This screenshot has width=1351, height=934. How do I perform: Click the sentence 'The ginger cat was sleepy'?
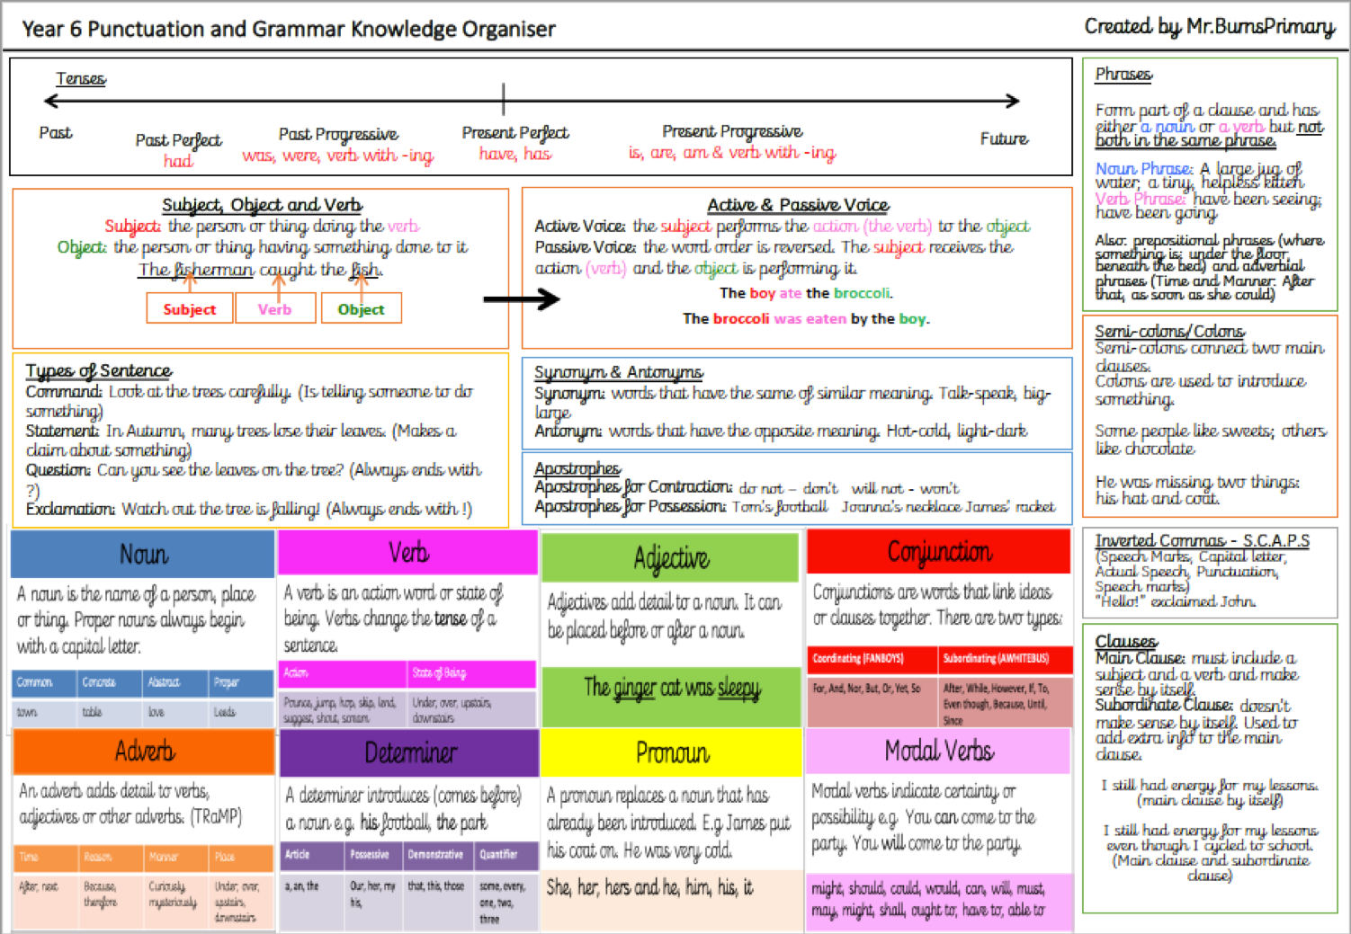(671, 689)
